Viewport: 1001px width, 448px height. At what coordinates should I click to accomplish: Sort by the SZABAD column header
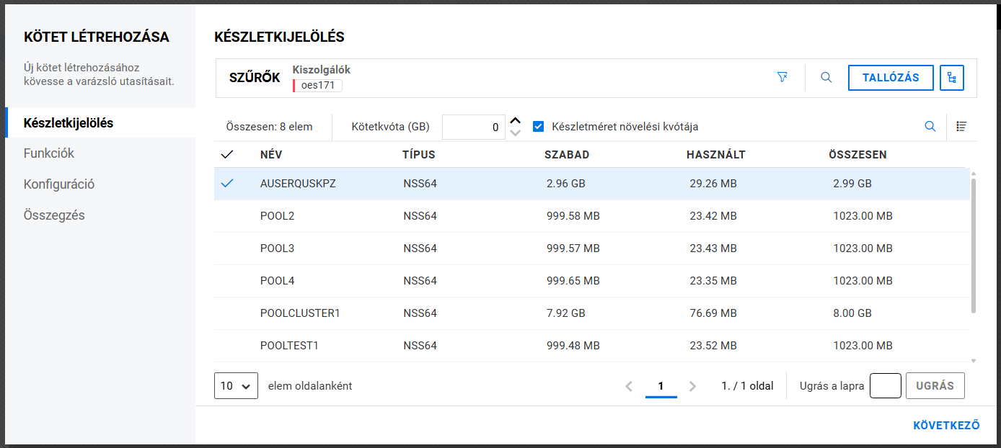coord(567,155)
